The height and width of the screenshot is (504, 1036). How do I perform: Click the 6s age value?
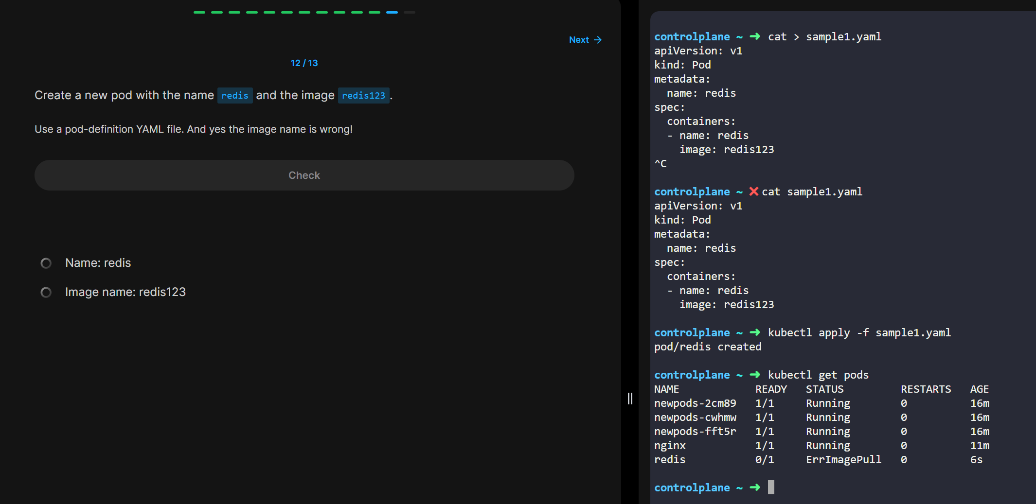976,460
